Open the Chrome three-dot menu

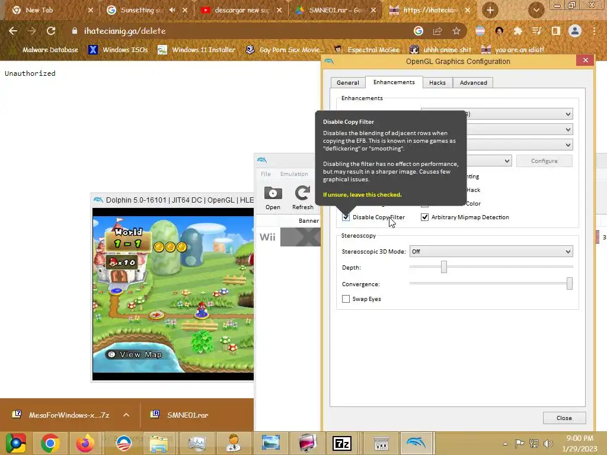point(594,31)
